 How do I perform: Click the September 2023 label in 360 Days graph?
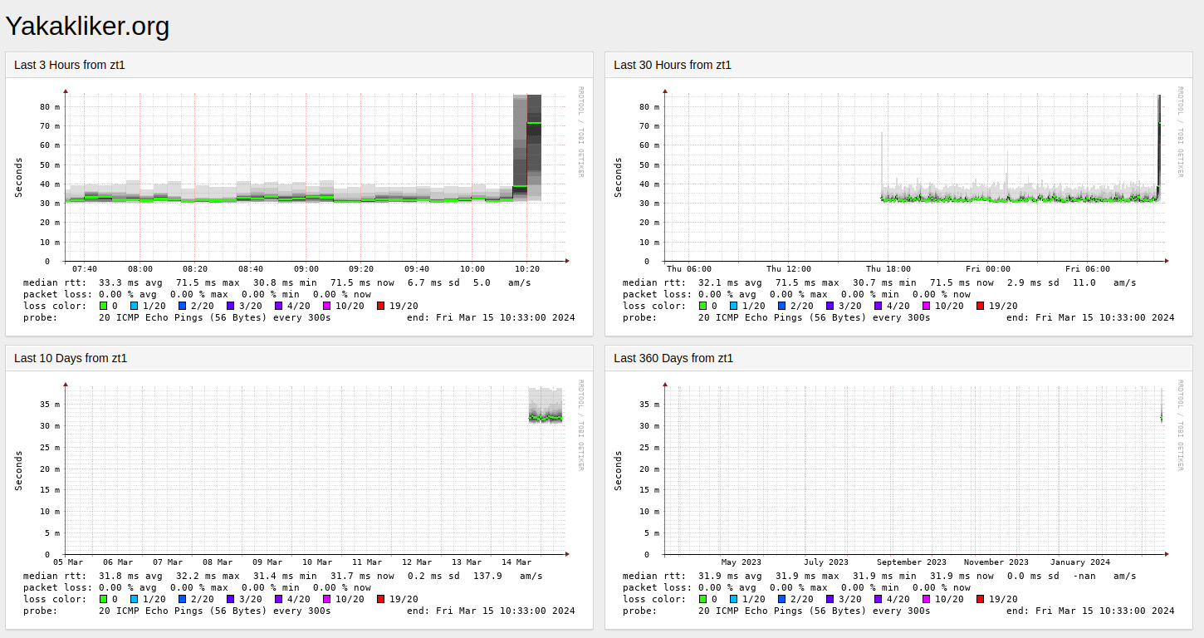click(911, 562)
